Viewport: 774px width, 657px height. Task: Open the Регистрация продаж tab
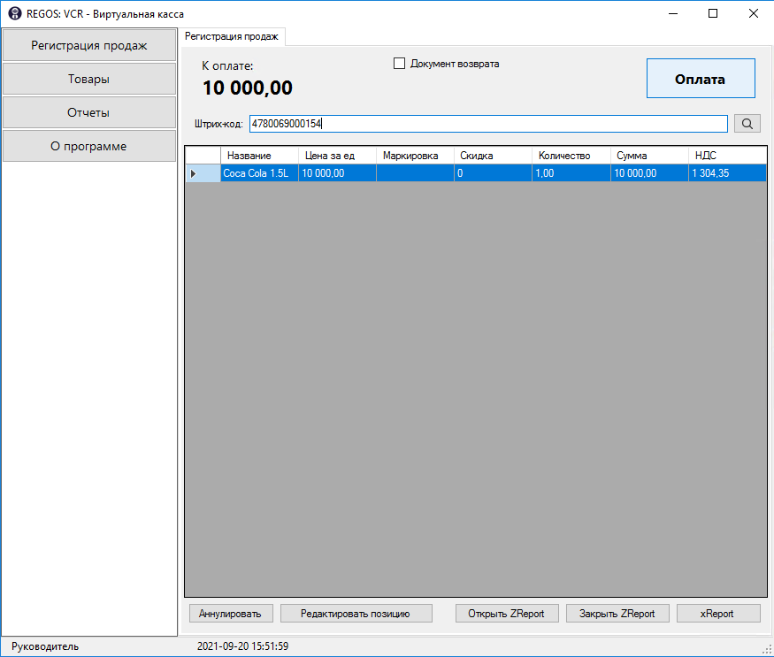point(231,36)
